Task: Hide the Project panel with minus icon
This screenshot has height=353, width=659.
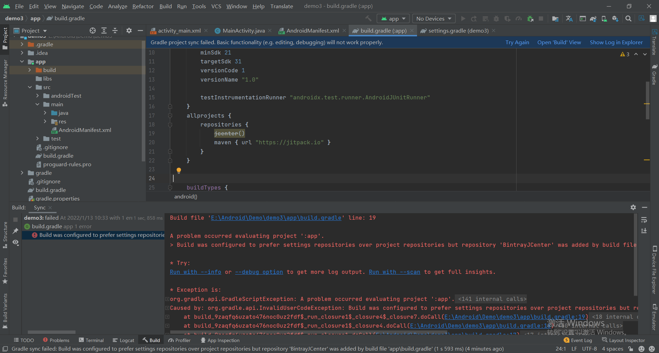Action: point(140,31)
